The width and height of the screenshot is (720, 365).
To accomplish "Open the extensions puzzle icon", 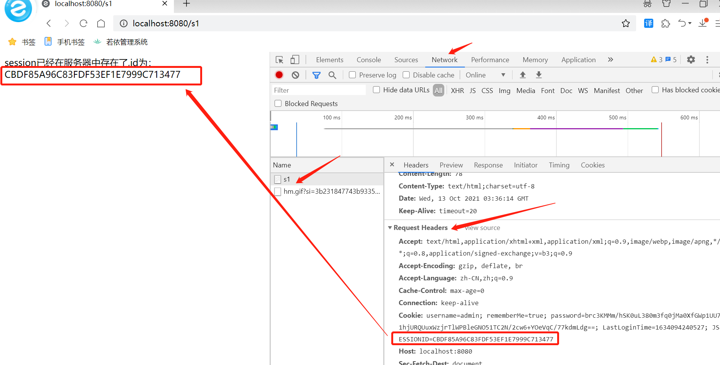I will (666, 23).
